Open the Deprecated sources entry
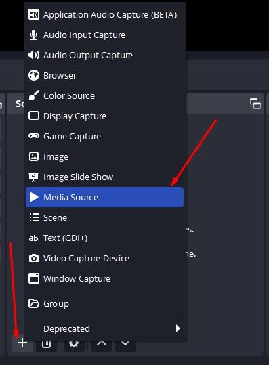Viewport: 269px width, 365px height. (x=104, y=328)
